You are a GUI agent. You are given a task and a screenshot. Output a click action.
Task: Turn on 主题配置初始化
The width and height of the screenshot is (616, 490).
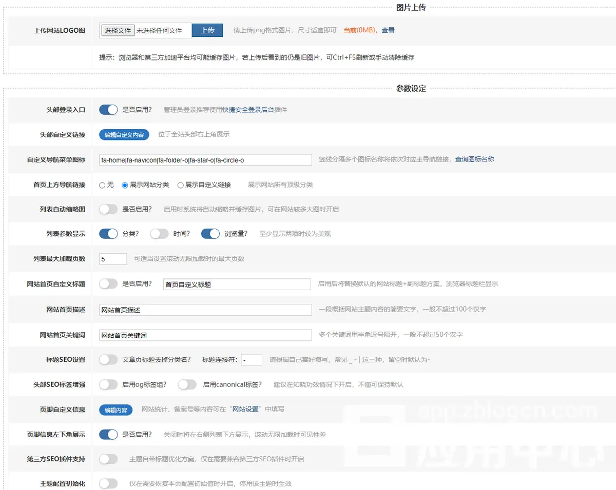click(x=109, y=483)
